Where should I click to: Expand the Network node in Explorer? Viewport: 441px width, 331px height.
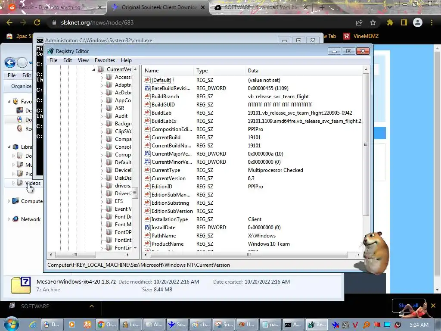tap(9, 219)
